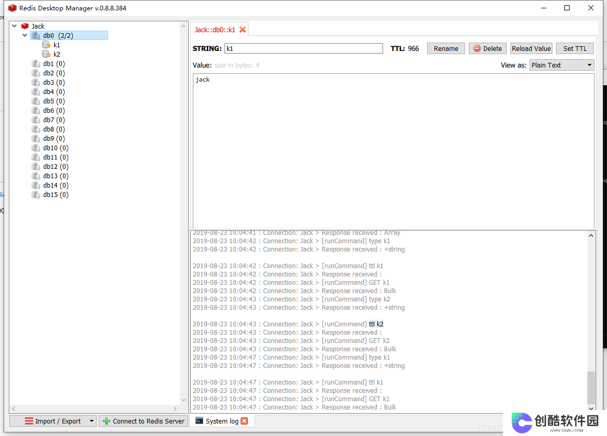The width and height of the screenshot is (607, 436).
Task: Click the db0 database icon
Action: coord(36,36)
